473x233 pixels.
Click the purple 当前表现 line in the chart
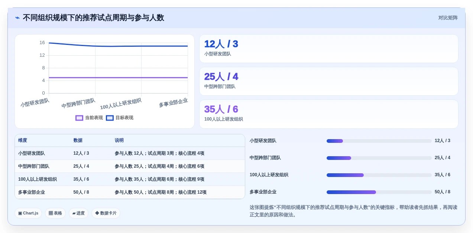118,78
